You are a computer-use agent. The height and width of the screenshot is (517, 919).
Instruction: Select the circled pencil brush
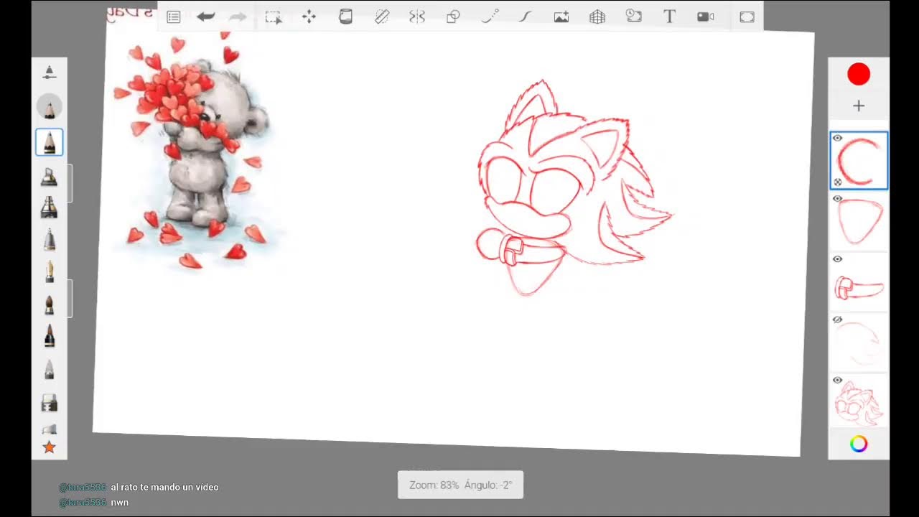click(x=50, y=108)
